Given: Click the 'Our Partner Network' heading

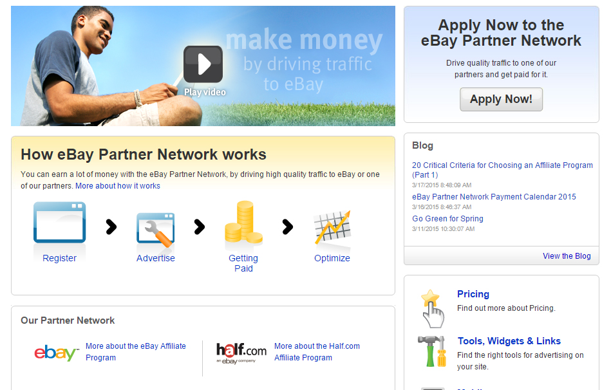Looking at the screenshot, I should [68, 320].
